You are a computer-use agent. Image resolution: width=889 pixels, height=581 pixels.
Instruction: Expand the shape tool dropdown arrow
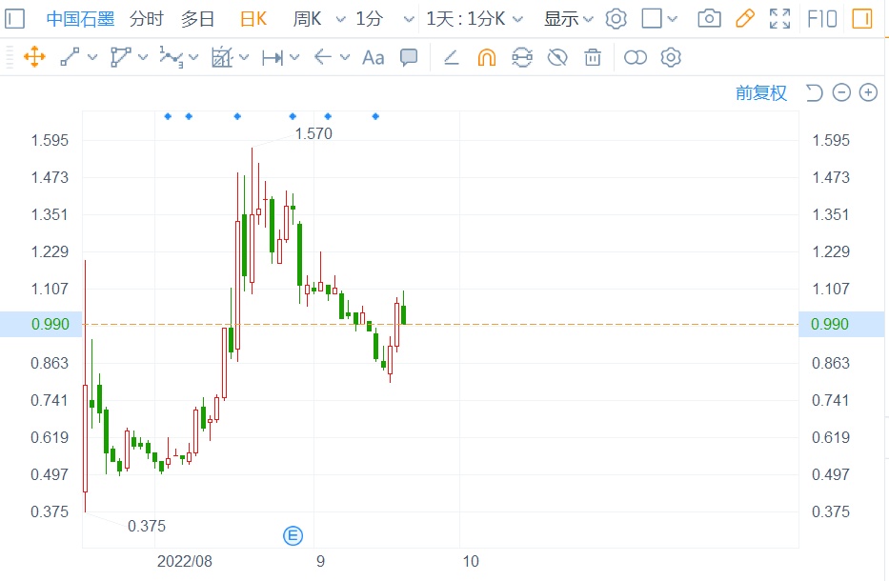[x=143, y=57]
